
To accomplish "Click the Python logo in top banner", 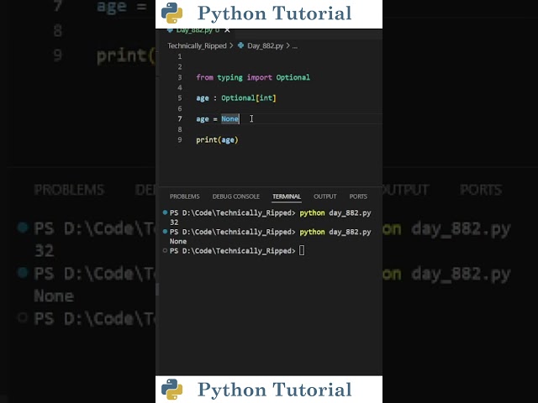I will click(171, 13).
